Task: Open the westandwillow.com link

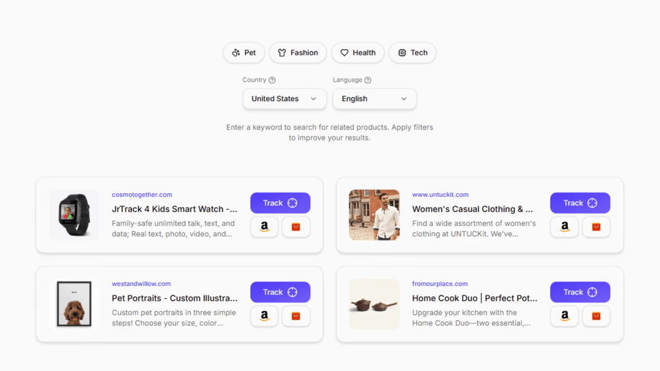Action: click(x=141, y=284)
